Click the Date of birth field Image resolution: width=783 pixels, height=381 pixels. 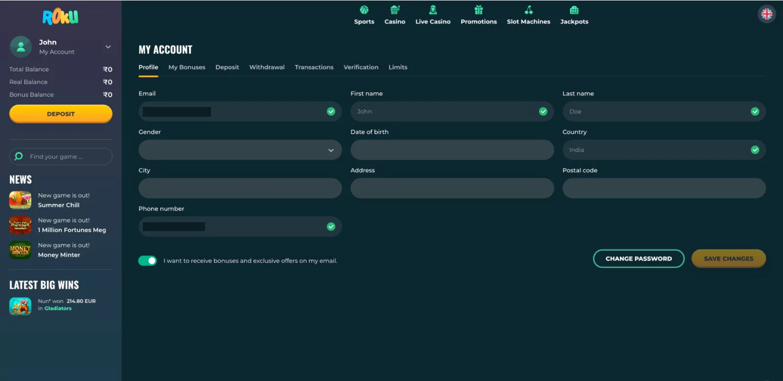pos(452,150)
